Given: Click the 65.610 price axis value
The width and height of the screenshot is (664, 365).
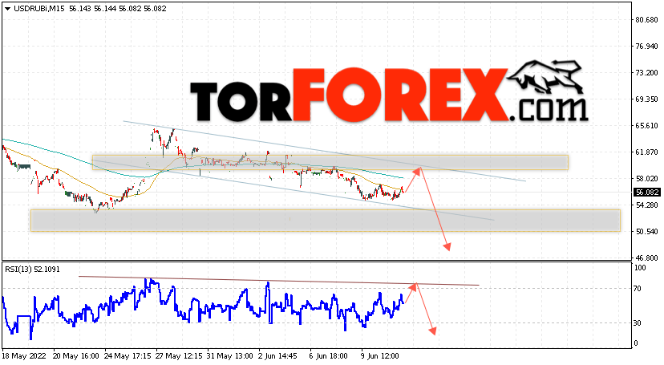Looking at the screenshot, I should tap(646, 126).
